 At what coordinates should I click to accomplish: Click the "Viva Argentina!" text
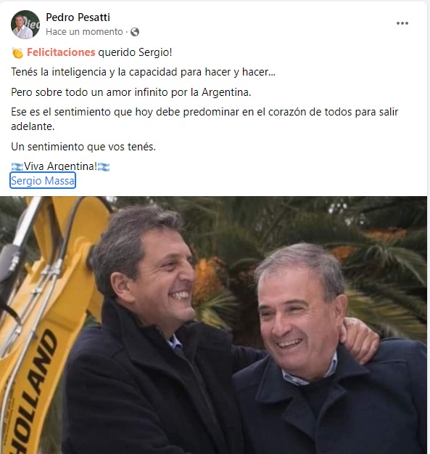(60, 166)
